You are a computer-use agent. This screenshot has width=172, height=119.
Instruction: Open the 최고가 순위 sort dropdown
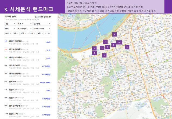(25, 28)
